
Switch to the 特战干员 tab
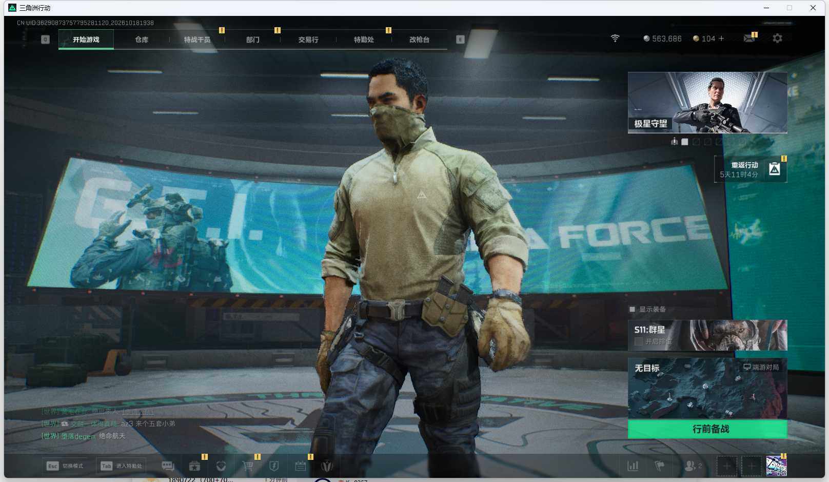coord(197,40)
